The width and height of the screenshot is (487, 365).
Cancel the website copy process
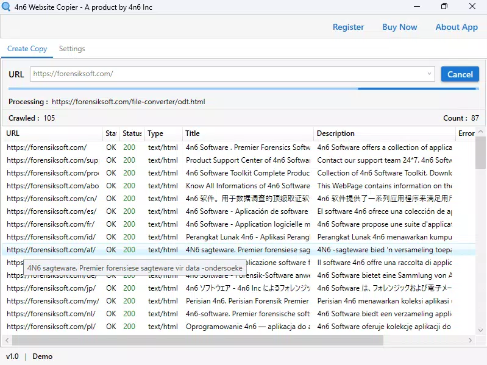[460, 74]
